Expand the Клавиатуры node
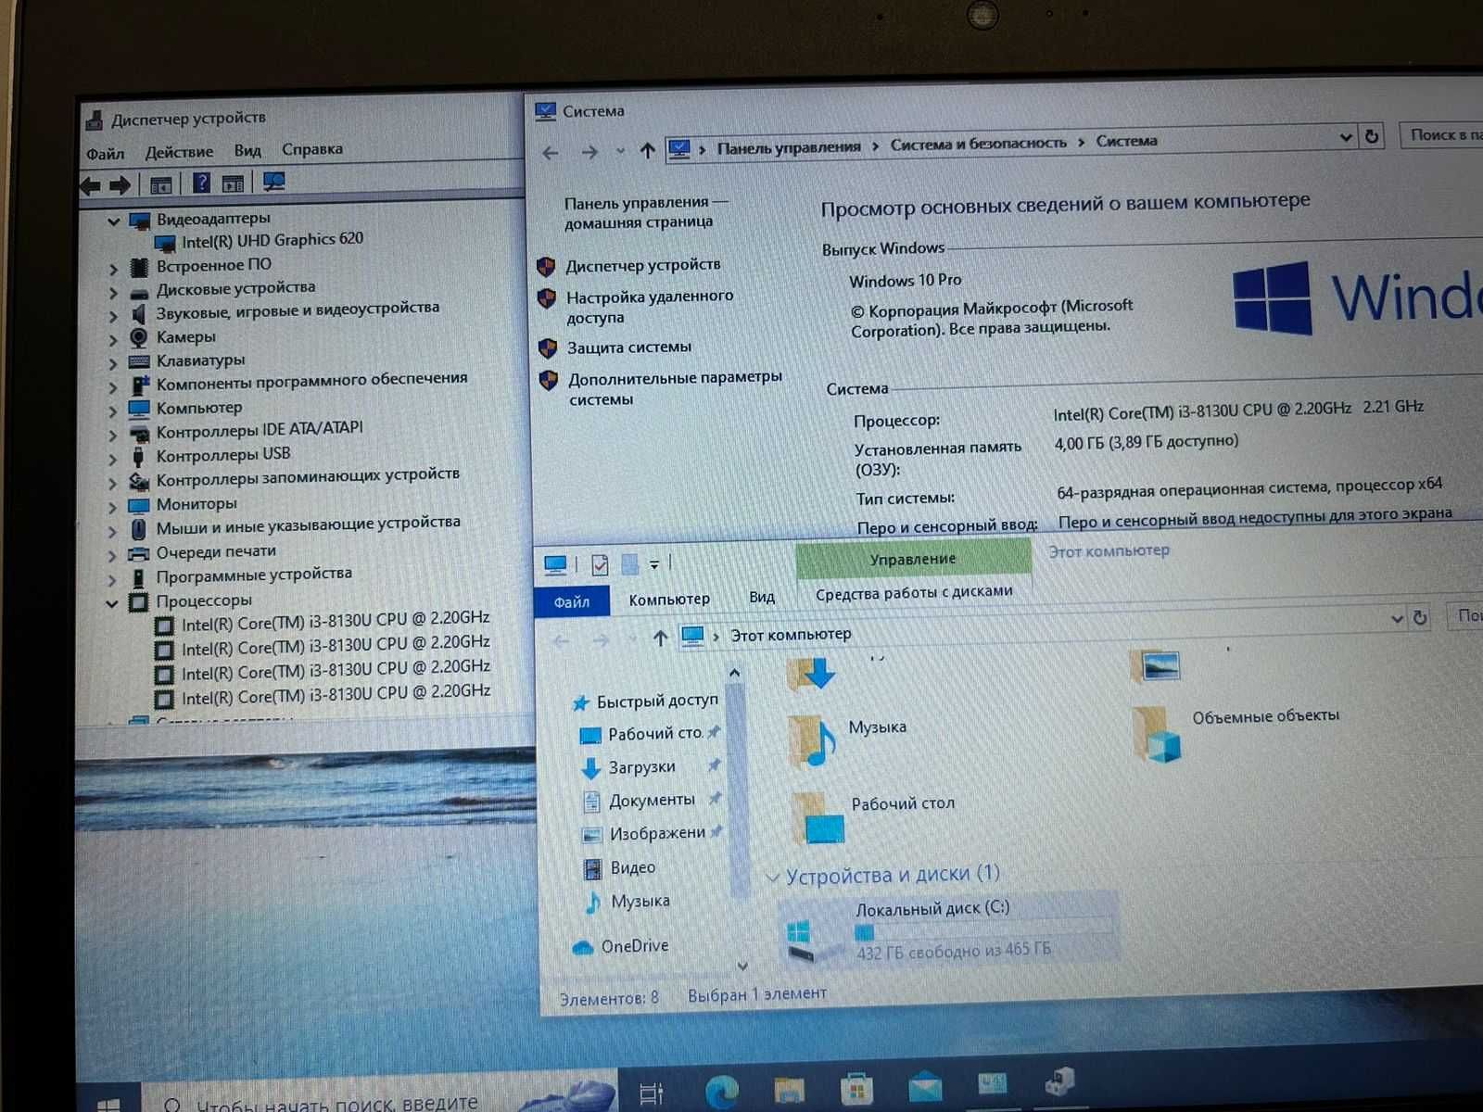This screenshot has height=1112, width=1483. click(x=113, y=363)
